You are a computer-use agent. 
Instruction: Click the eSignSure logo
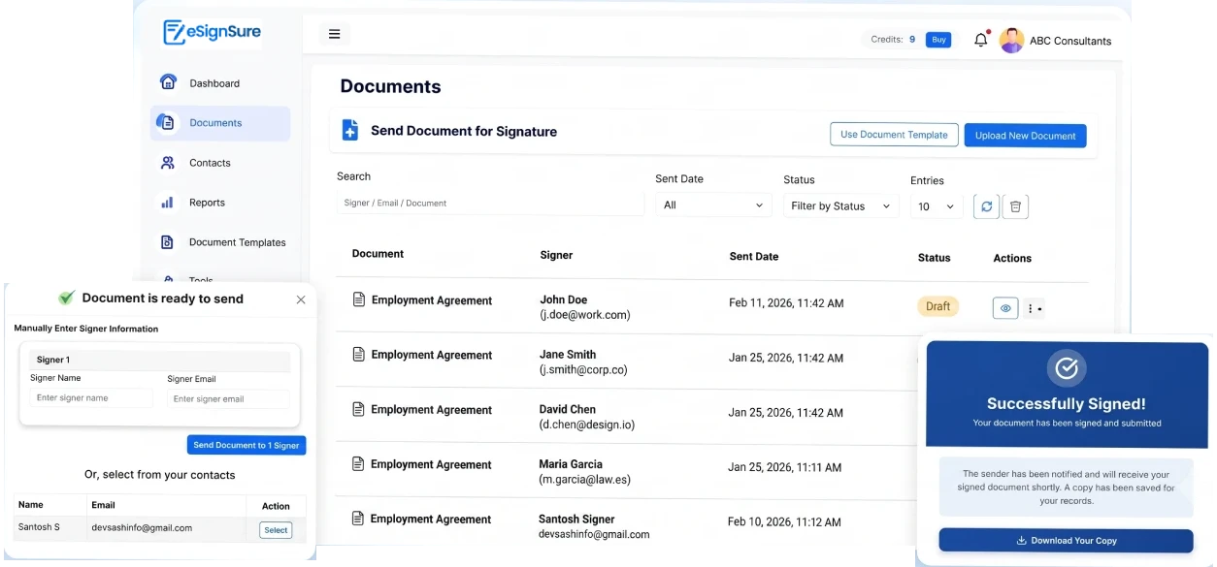coord(213,32)
